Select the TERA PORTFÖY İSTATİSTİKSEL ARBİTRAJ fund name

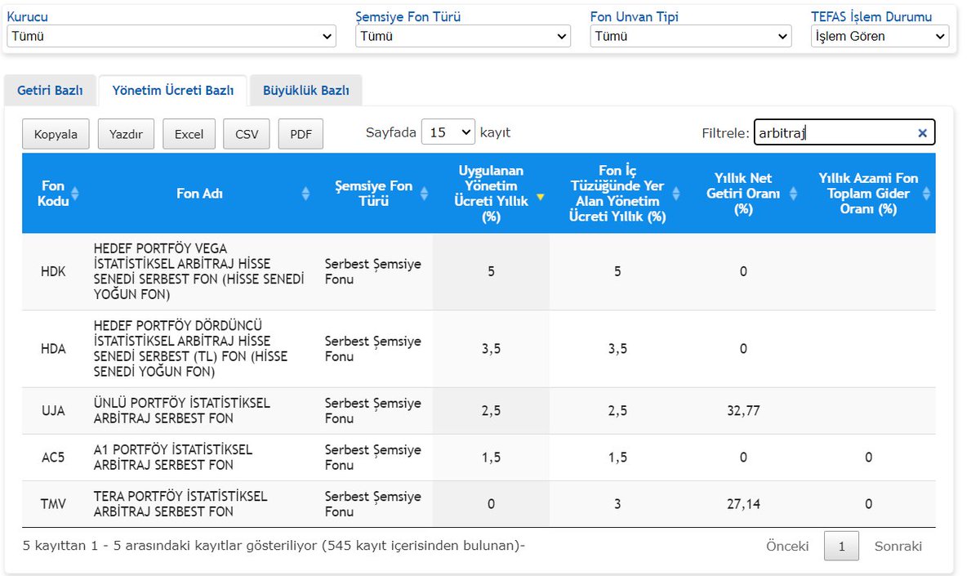click(x=180, y=504)
